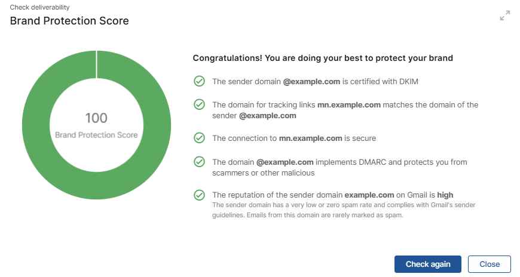The width and height of the screenshot is (520, 277).
Task: Click the Congratulations heading text
Action: pos(323,58)
